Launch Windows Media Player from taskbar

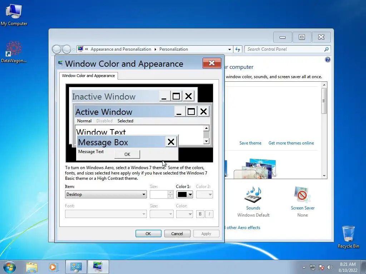pos(53,267)
